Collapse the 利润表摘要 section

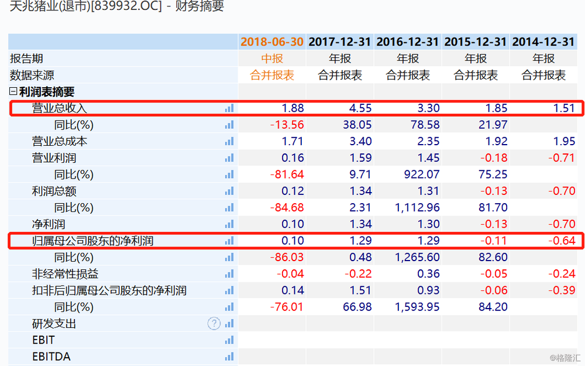pos(13,91)
